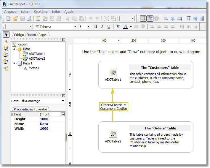Image resolution: width=210 pixels, height=168 pixels.
Task: Add a new report page
Action: click(38, 18)
